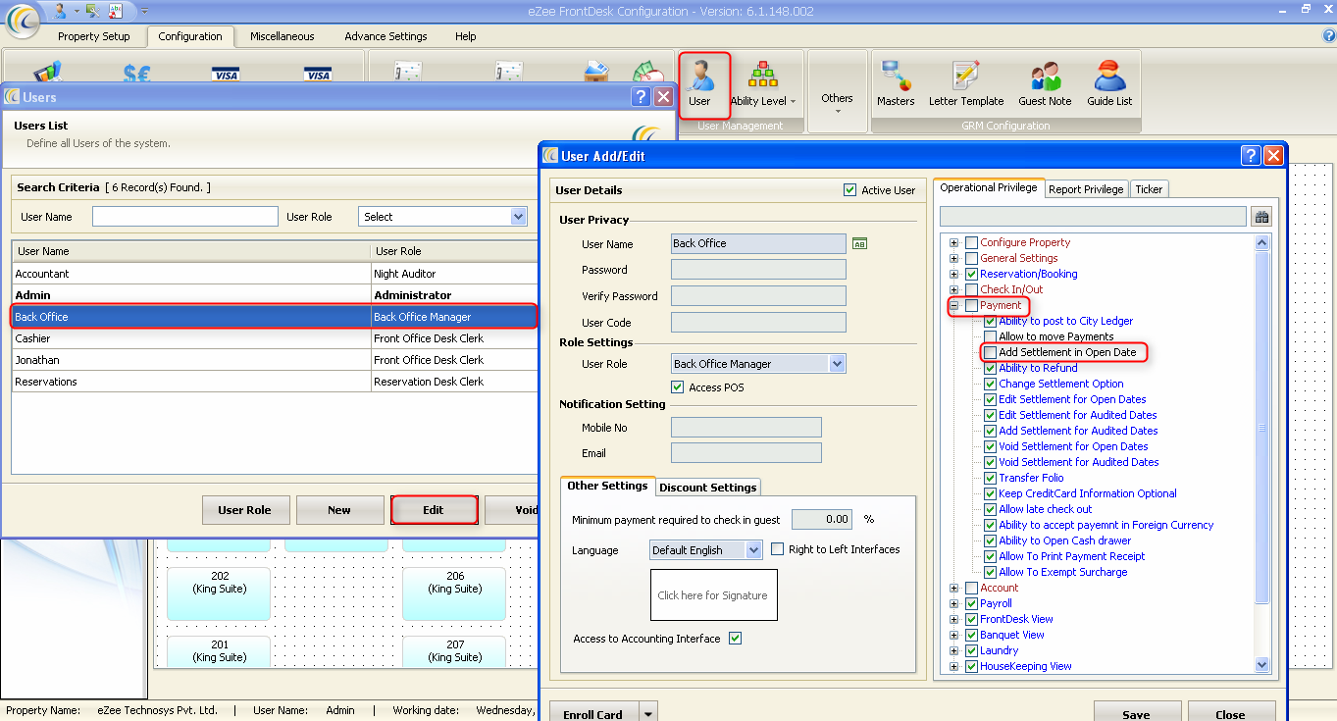Open the Language dropdown

(753, 550)
